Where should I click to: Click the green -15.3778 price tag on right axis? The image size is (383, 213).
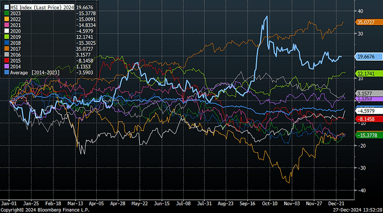367,135
